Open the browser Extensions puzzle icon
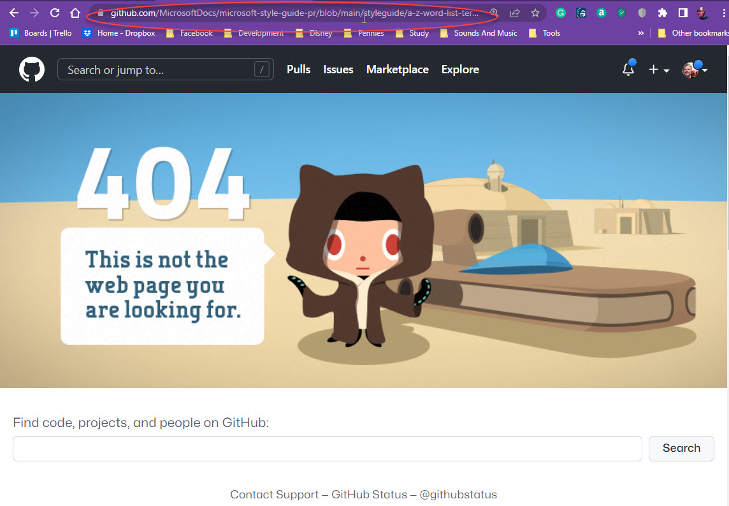729x506 pixels. [x=662, y=12]
